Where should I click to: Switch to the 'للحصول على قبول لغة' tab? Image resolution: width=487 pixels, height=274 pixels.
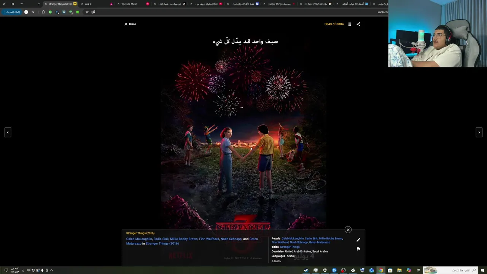click(x=170, y=4)
